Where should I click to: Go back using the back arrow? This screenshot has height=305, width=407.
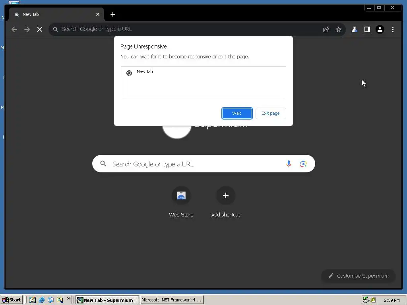14,29
